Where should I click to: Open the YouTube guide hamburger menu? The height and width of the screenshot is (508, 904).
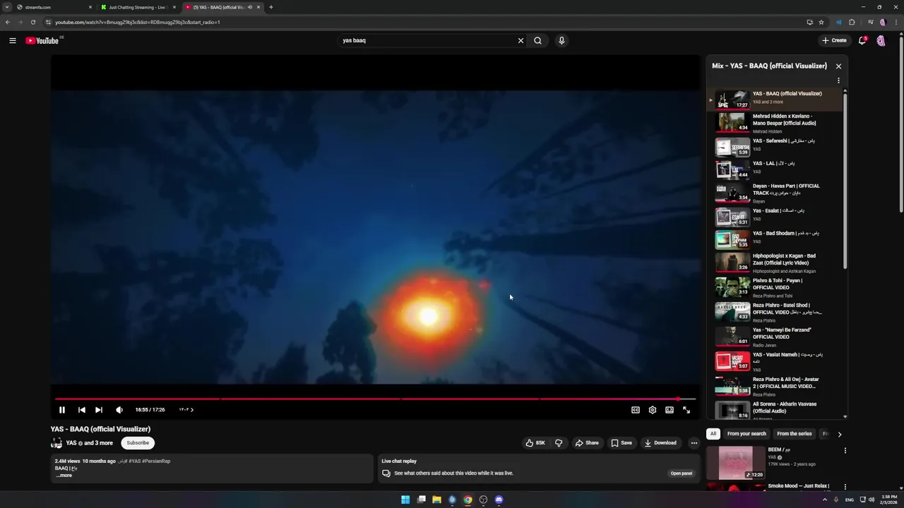12,40
